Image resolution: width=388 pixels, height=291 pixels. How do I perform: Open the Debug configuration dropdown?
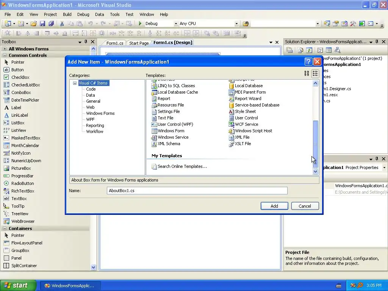pos(176,24)
